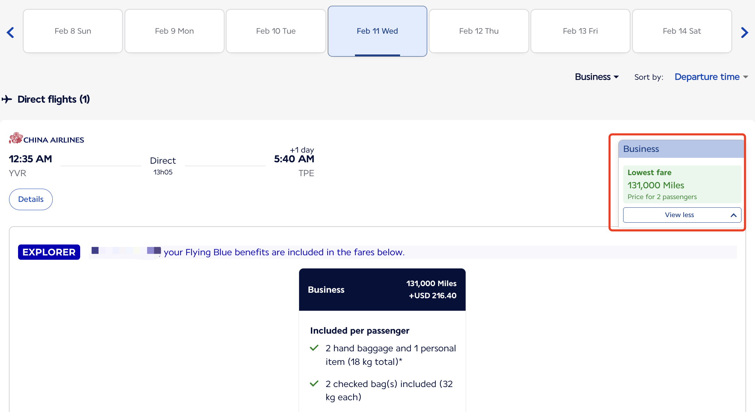Screen dimensions: 755x412
Task: Open the Business cabin class dropdown
Action: (x=596, y=77)
